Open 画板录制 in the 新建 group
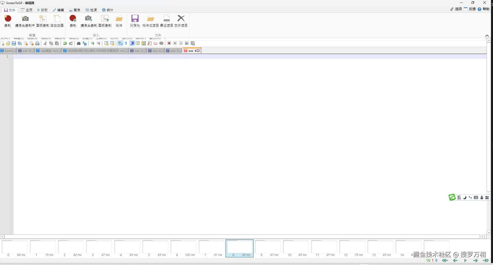493x265 pixels. tap(43, 21)
